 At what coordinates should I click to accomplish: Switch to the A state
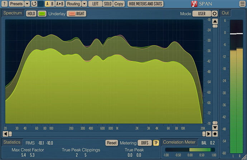pyautogui.click(x=47, y=4)
